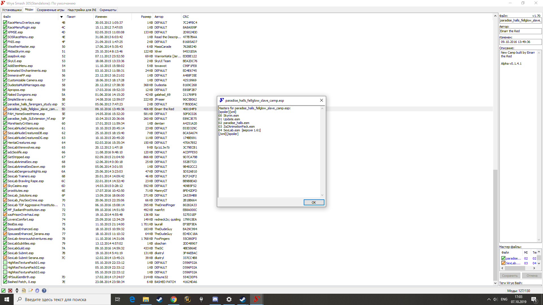This screenshot has width=543, height=305.
Task: Open Discord from the Windows taskbar
Action: tap(215, 299)
